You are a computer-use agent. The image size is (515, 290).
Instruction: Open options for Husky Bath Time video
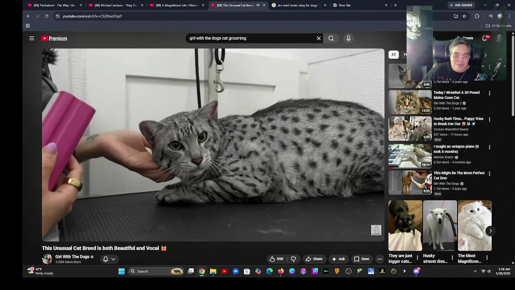(x=489, y=119)
